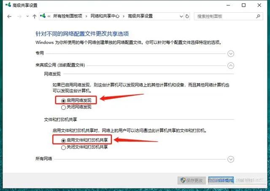Click the network icon in address bar
Screen dimensions: 270x191
pyautogui.click(x=43, y=16)
